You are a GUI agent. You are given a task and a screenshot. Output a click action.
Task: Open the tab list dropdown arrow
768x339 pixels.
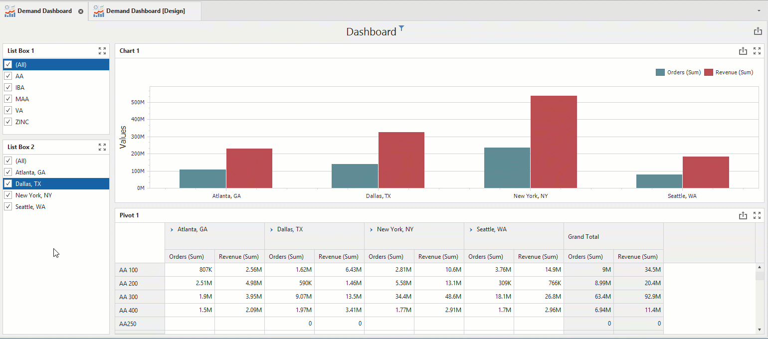pyautogui.click(x=760, y=10)
